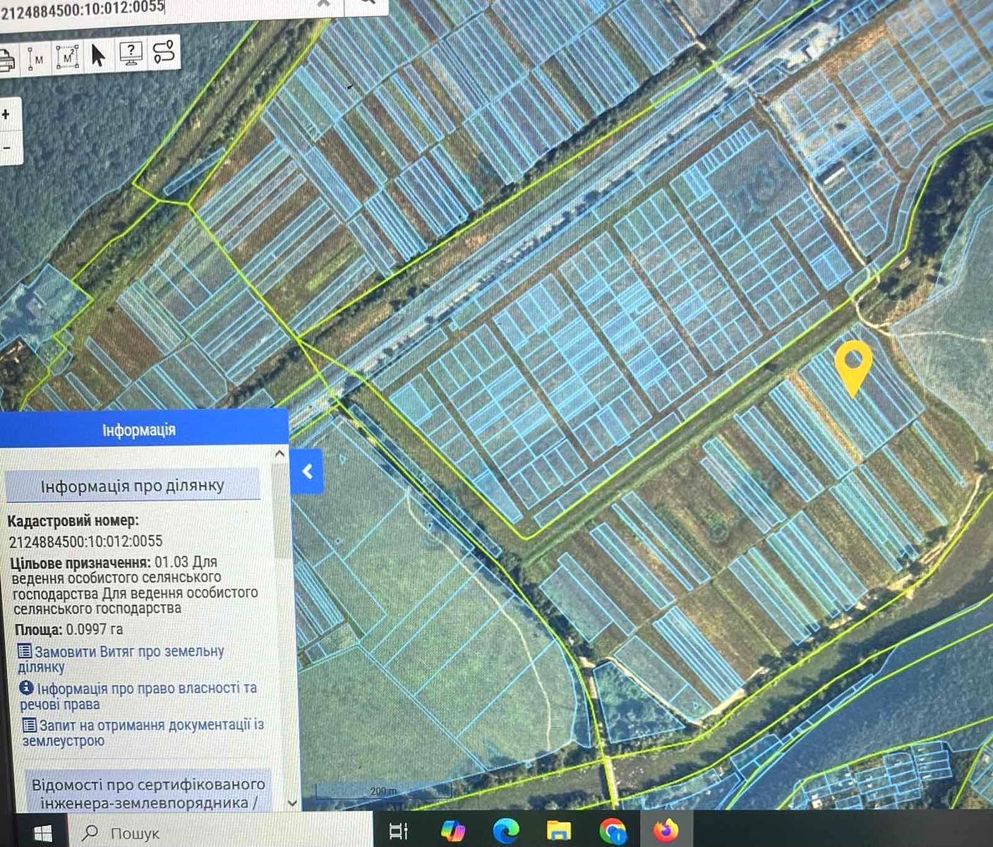Zoom out with the minus button
The height and width of the screenshot is (847, 993).
click(x=6, y=148)
